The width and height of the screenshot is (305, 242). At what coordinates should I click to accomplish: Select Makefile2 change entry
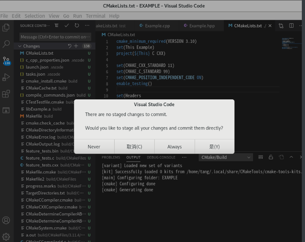[x=55, y=179]
